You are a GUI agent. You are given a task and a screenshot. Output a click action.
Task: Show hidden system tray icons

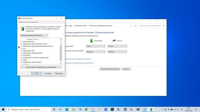pos(162,110)
